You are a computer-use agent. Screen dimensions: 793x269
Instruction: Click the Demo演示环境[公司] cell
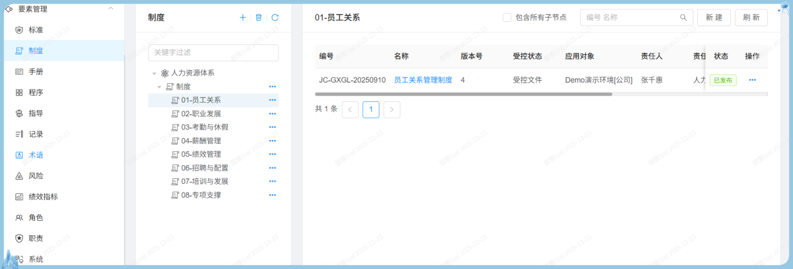(599, 80)
